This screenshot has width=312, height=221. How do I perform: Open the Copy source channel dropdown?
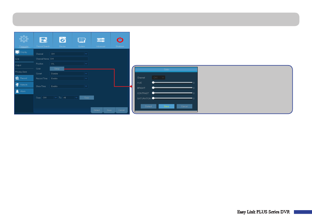point(50,98)
